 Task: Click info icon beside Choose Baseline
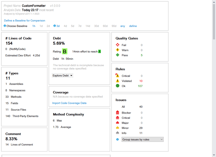[5, 26]
